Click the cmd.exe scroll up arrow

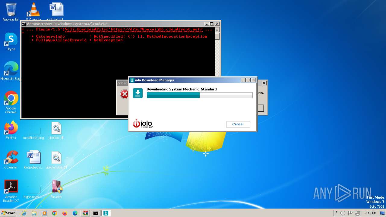click(x=217, y=30)
